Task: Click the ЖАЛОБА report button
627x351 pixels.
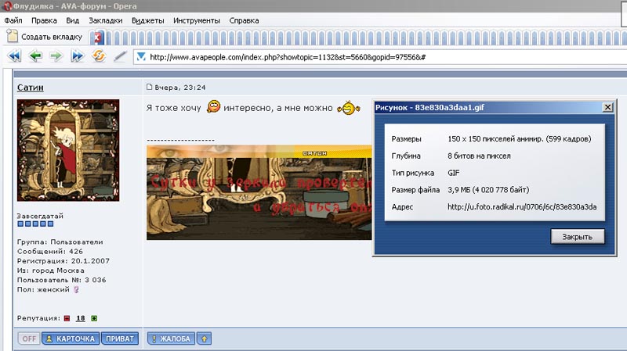Action: coord(171,338)
